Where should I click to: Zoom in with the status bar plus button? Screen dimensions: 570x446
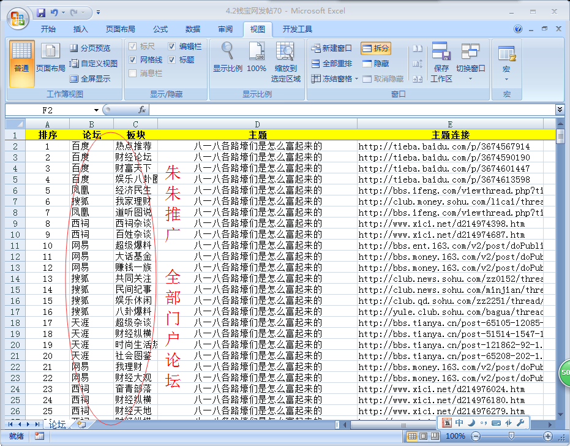coord(548,436)
